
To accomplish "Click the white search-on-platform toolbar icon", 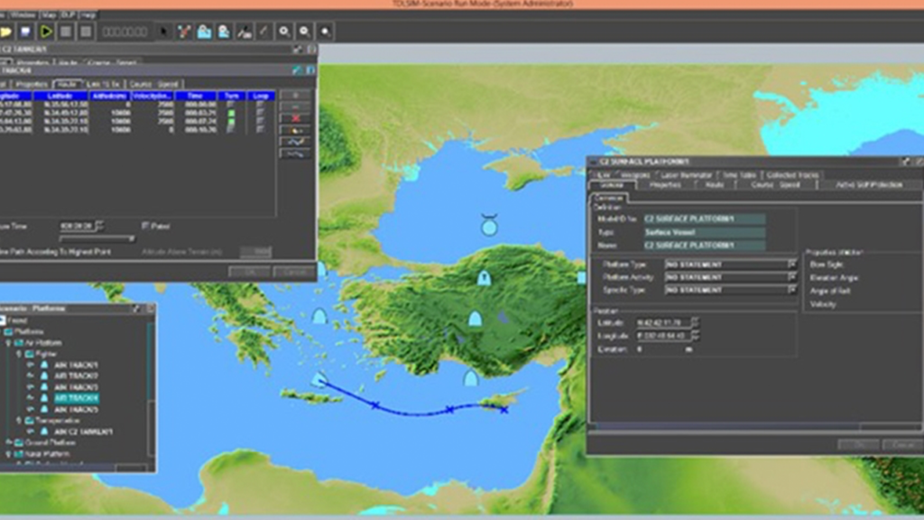I will pos(224,32).
